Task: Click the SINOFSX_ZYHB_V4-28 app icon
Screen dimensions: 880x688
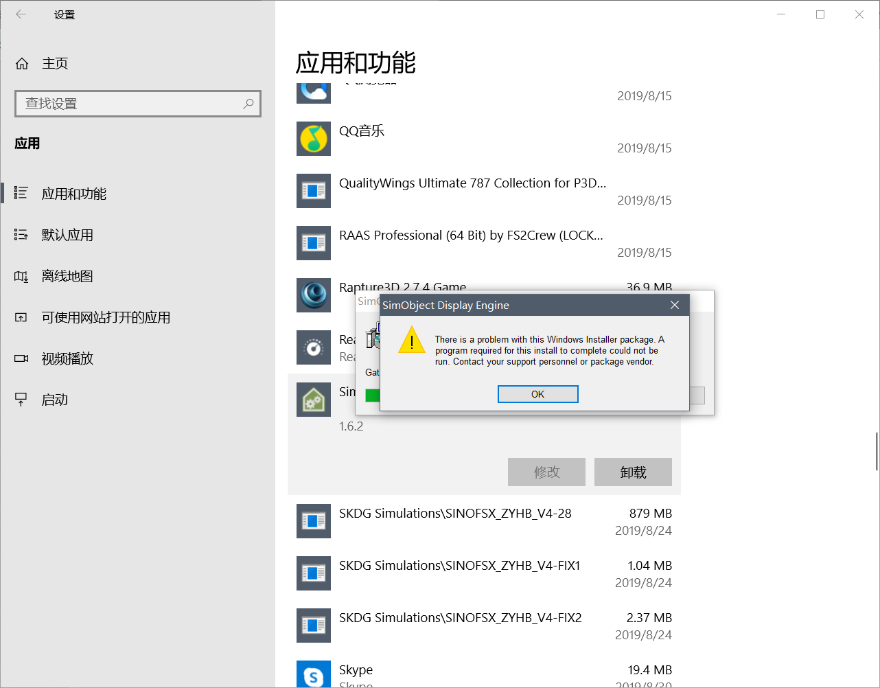Action: click(314, 521)
